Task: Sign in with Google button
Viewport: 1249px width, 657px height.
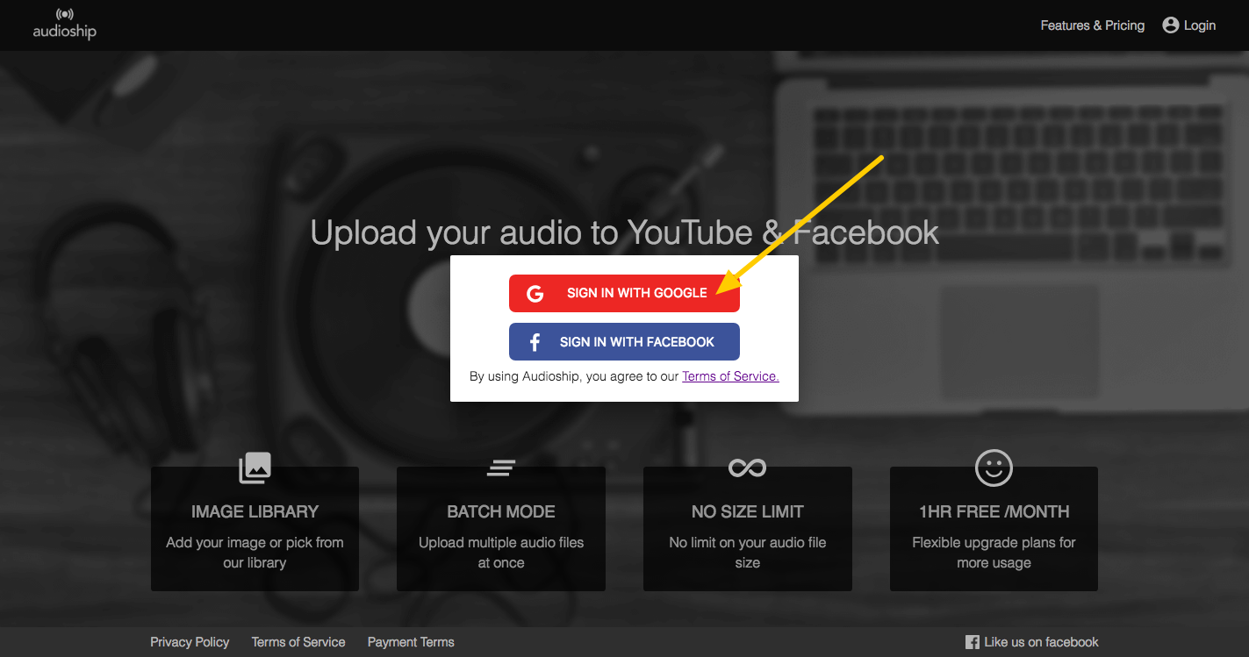Action: 624,293
